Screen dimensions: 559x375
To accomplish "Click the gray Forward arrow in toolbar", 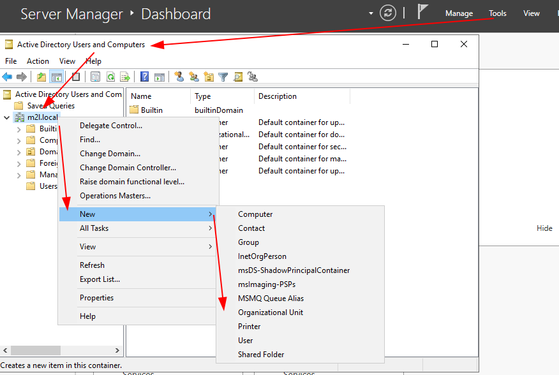I will [x=22, y=77].
